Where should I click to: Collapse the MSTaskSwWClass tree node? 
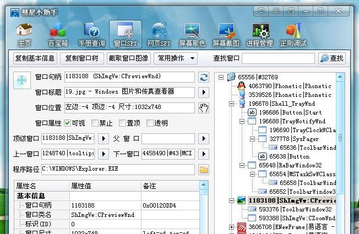252,174
